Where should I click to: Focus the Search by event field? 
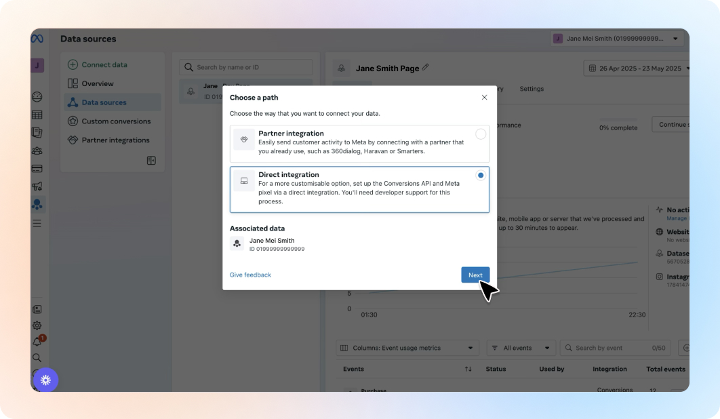click(616, 348)
